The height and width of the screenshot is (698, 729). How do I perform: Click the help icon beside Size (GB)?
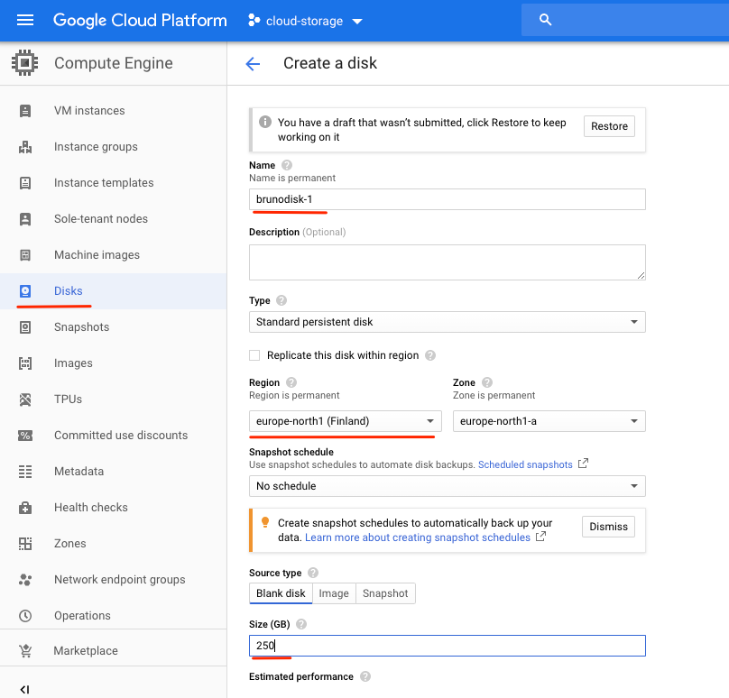[x=301, y=624]
